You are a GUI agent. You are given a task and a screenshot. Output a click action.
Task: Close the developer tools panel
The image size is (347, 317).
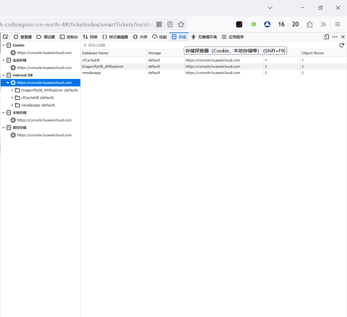[343, 37]
